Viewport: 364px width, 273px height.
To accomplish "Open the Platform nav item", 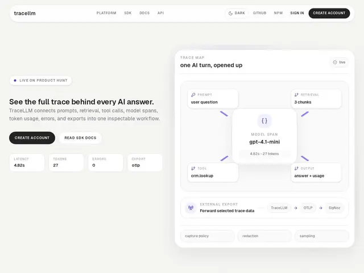I will [106, 13].
